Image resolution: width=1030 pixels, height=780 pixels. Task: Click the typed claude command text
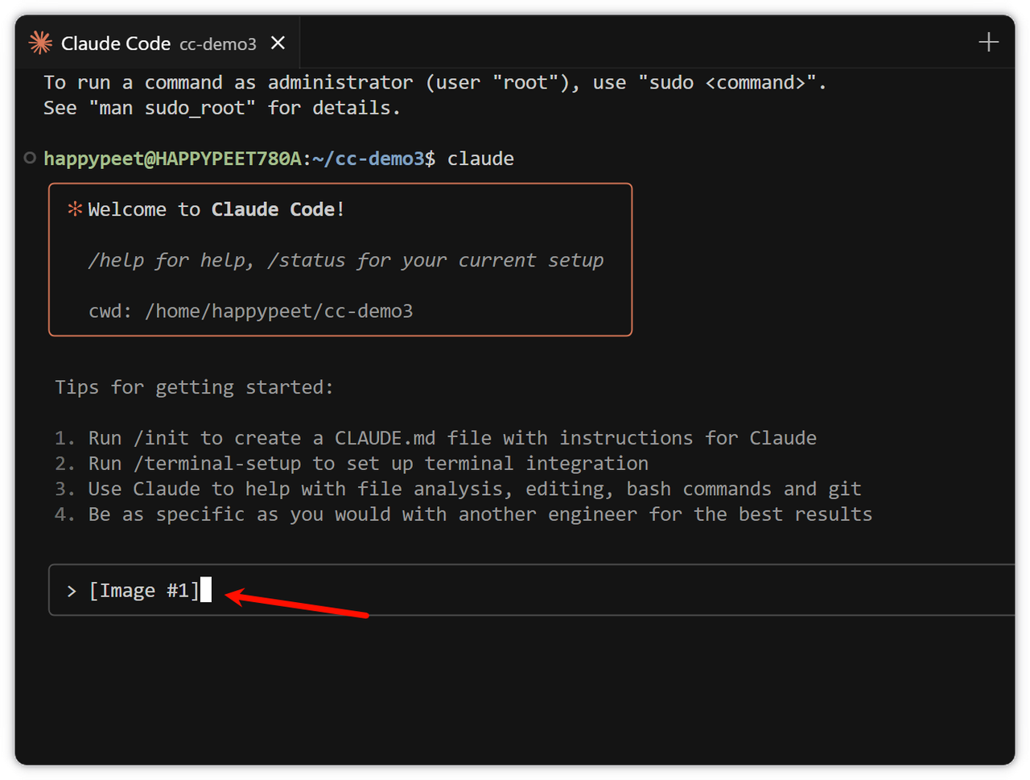pyautogui.click(x=480, y=159)
